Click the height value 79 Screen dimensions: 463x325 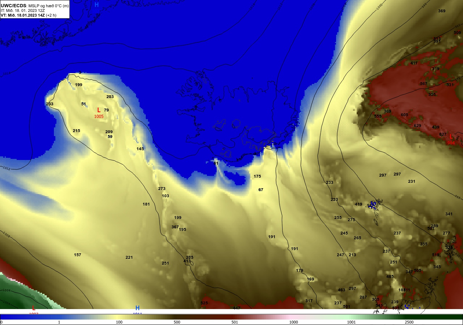(x=106, y=110)
